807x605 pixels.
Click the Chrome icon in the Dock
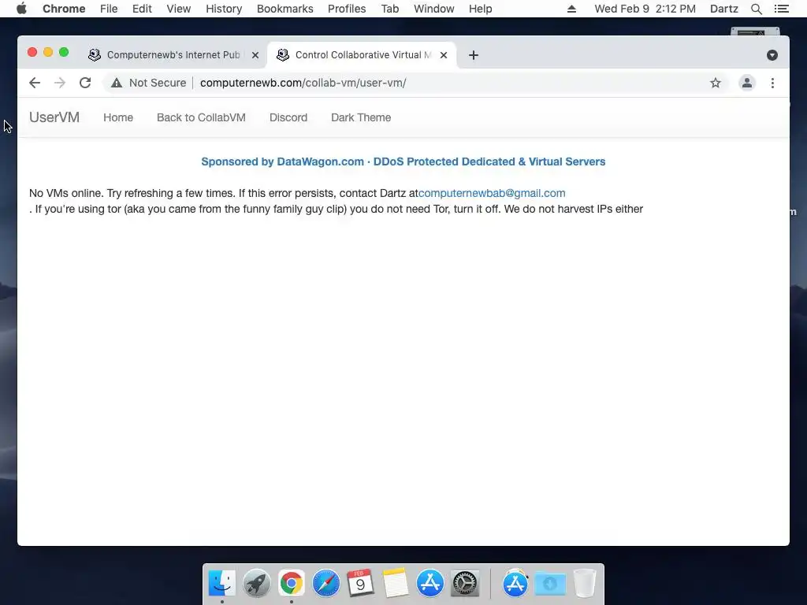click(292, 583)
